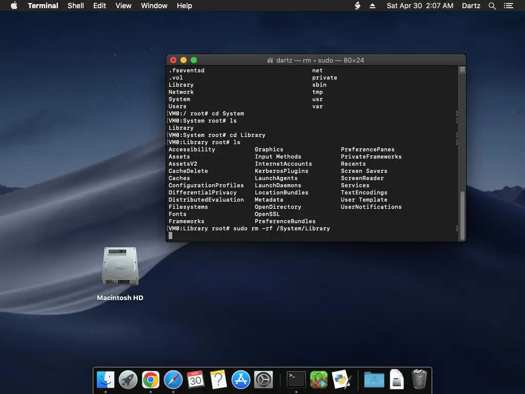
Task: Click User Template in the listing
Action: (x=364, y=200)
